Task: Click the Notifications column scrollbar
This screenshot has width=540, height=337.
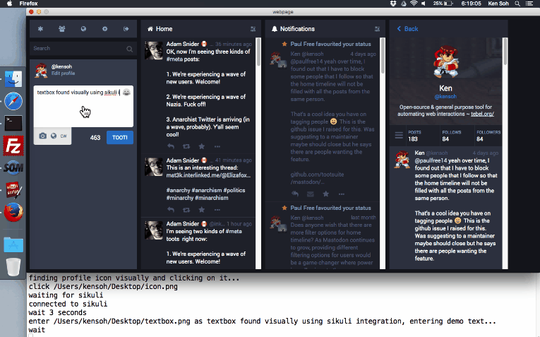Action: click(x=383, y=55)
